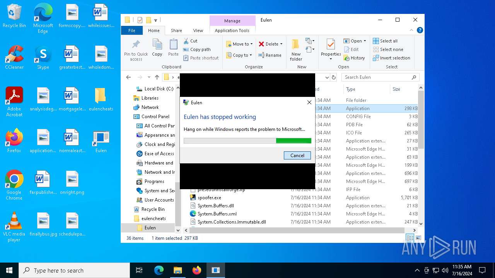Viewport: 495px width, 278px height.
Task: Open the notification center icon
Action: point(482,270)
